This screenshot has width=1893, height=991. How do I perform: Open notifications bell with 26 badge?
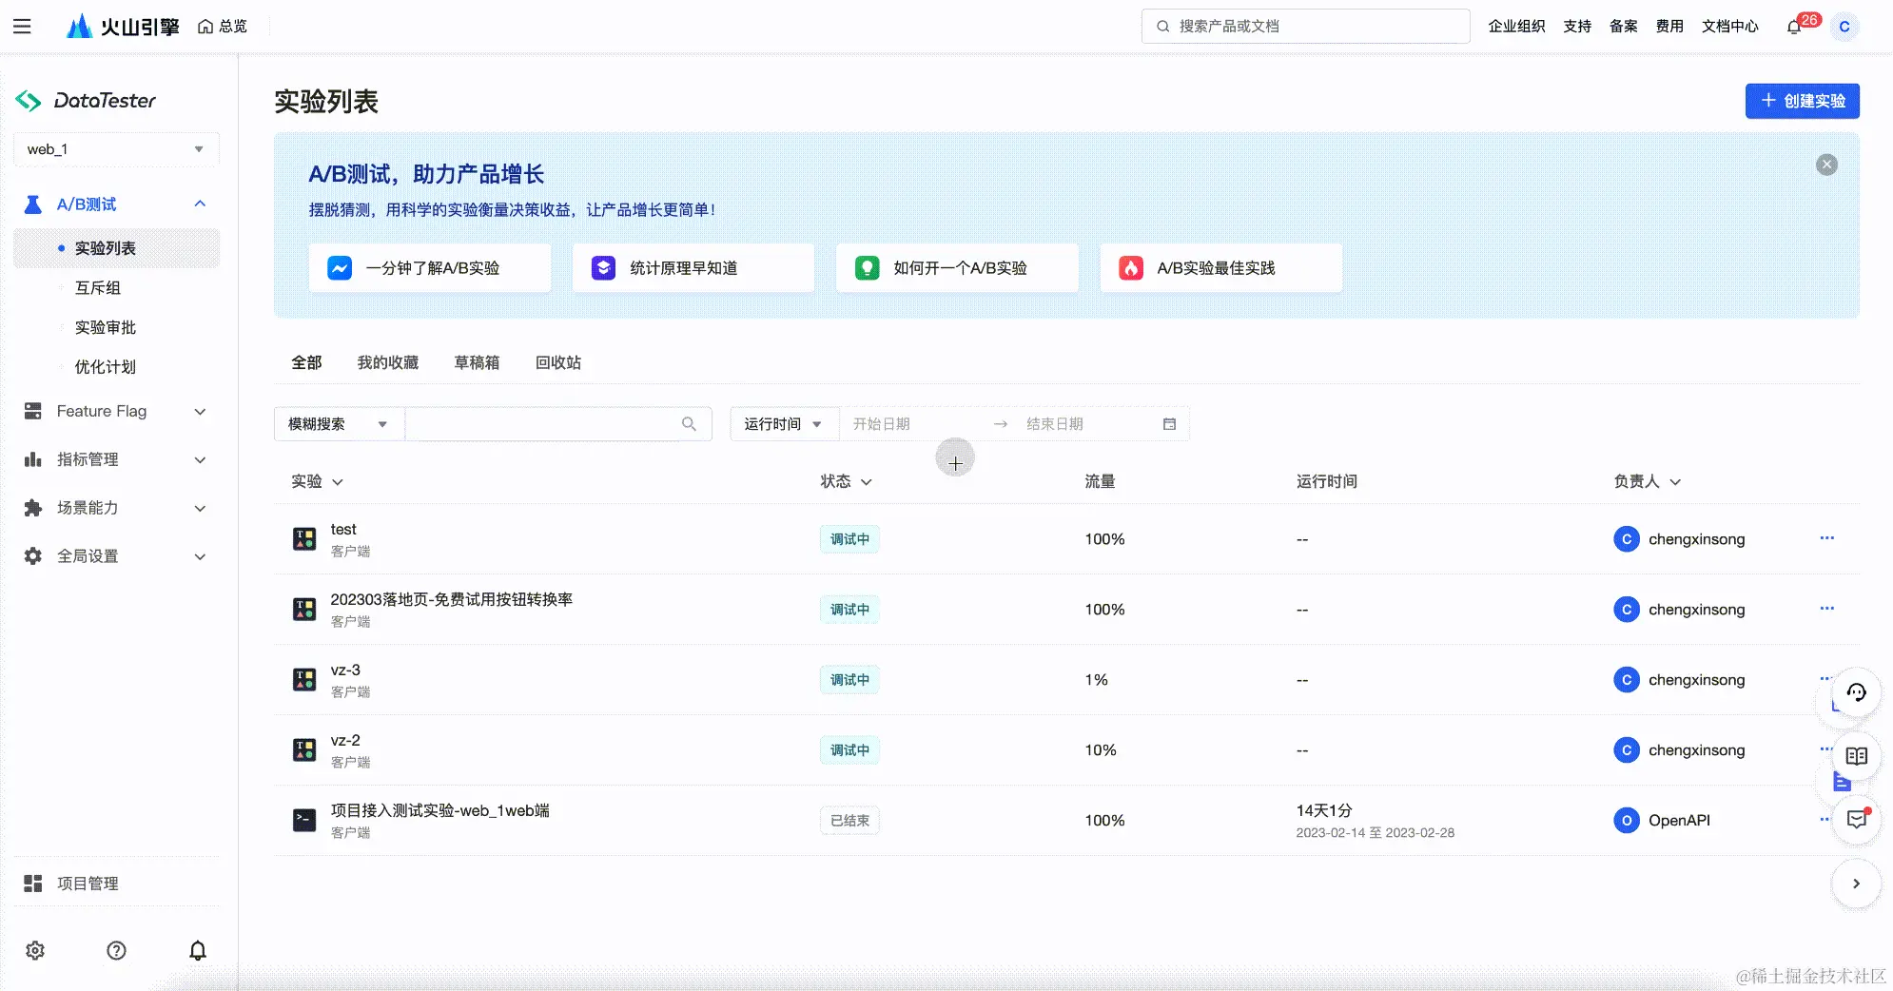coord(1794,27)
